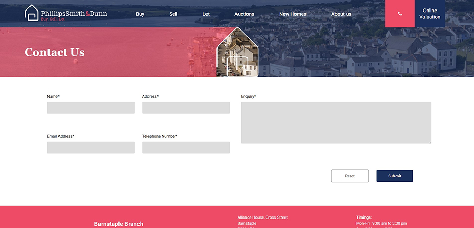Open the New Homes menu item
The image size is (474, 228).
tap(292, 14)
